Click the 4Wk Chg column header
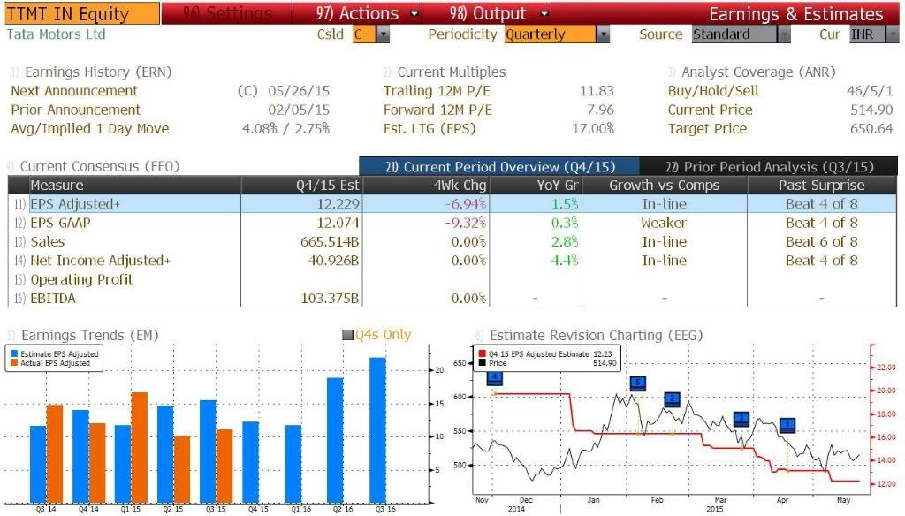 [x=426, y=186]
